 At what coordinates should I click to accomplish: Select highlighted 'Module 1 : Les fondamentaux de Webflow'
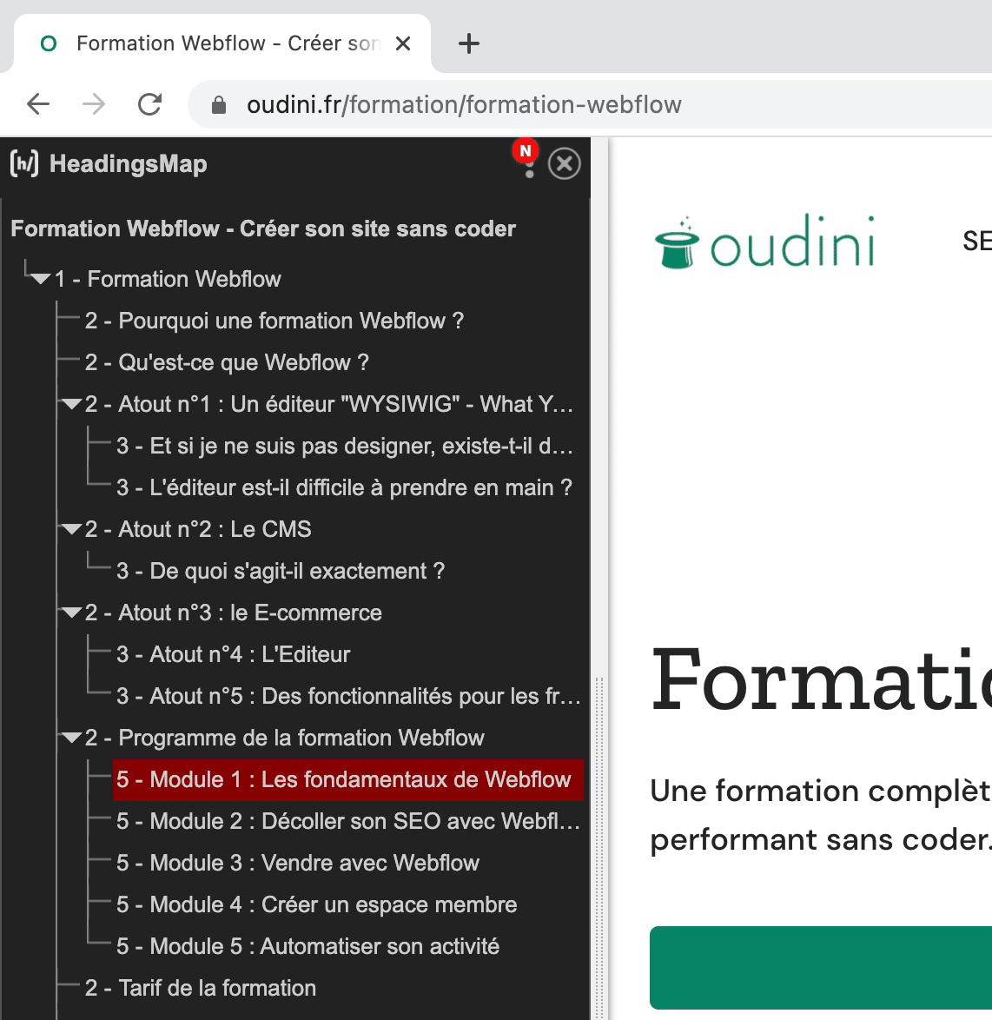pos(348,779)
